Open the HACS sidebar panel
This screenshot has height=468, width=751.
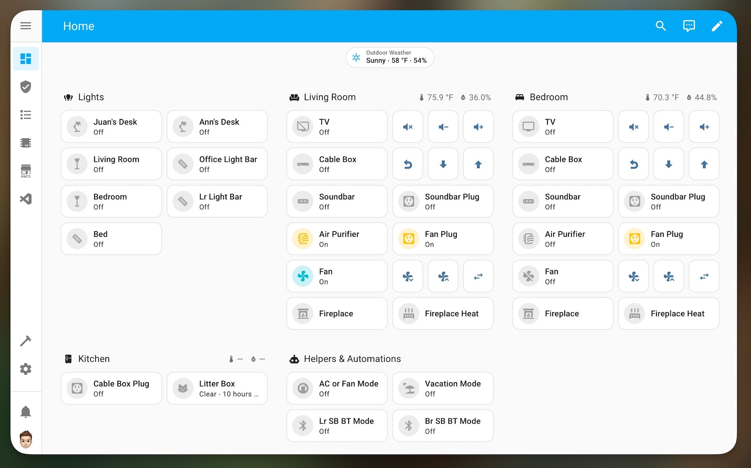coord(26,171)
